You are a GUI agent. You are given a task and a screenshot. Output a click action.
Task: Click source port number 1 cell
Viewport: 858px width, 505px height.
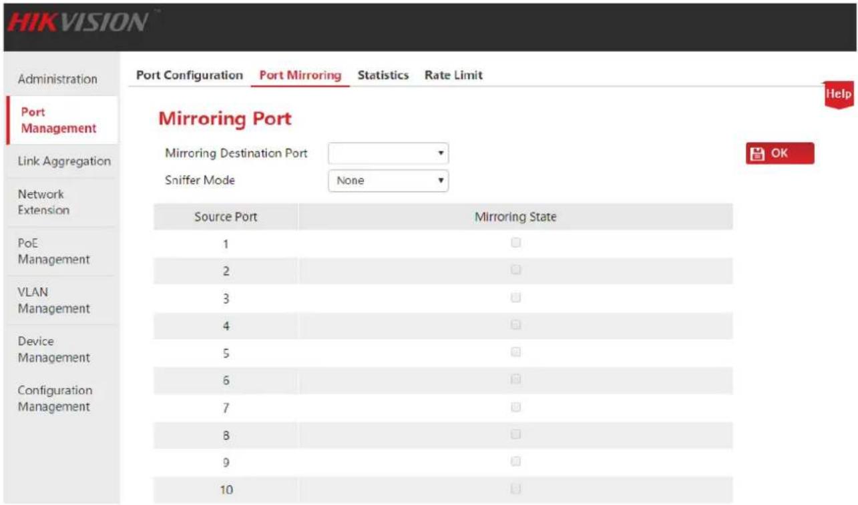coord(226,244)
